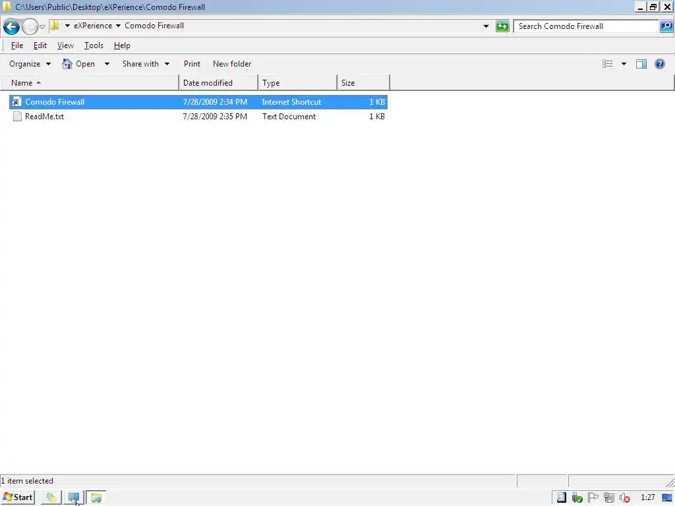Image resolution: width=675 pixels, height=506 pixels.
Task: Select the ReadMe.txt file name
Action: pos(44,116)
